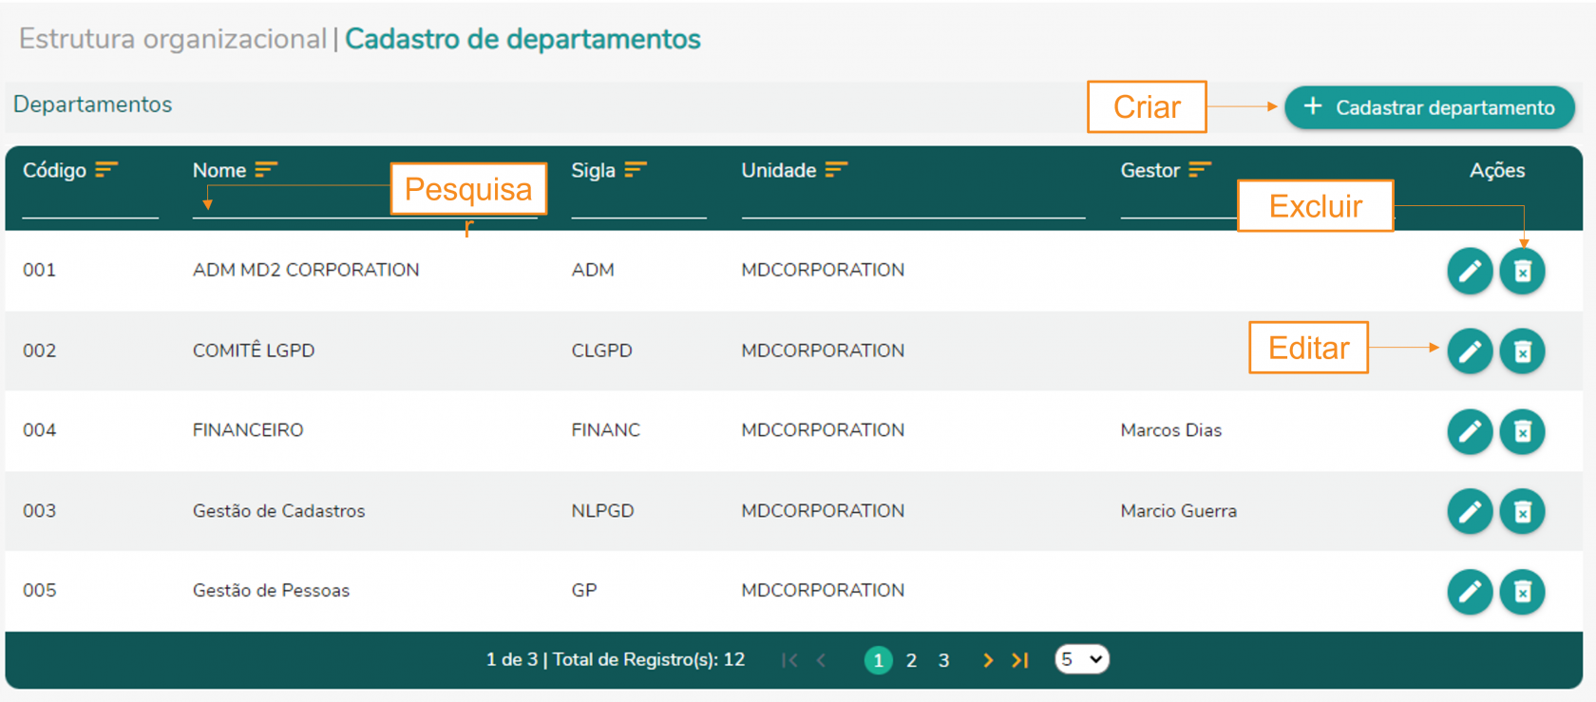Screen dimensions: 1596x702
Task: Click the code 002 cell
Action: 39,351
